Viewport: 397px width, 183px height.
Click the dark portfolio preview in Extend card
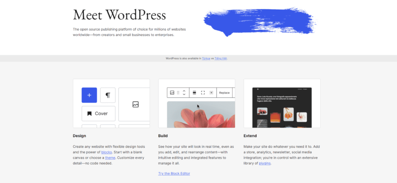282,107
